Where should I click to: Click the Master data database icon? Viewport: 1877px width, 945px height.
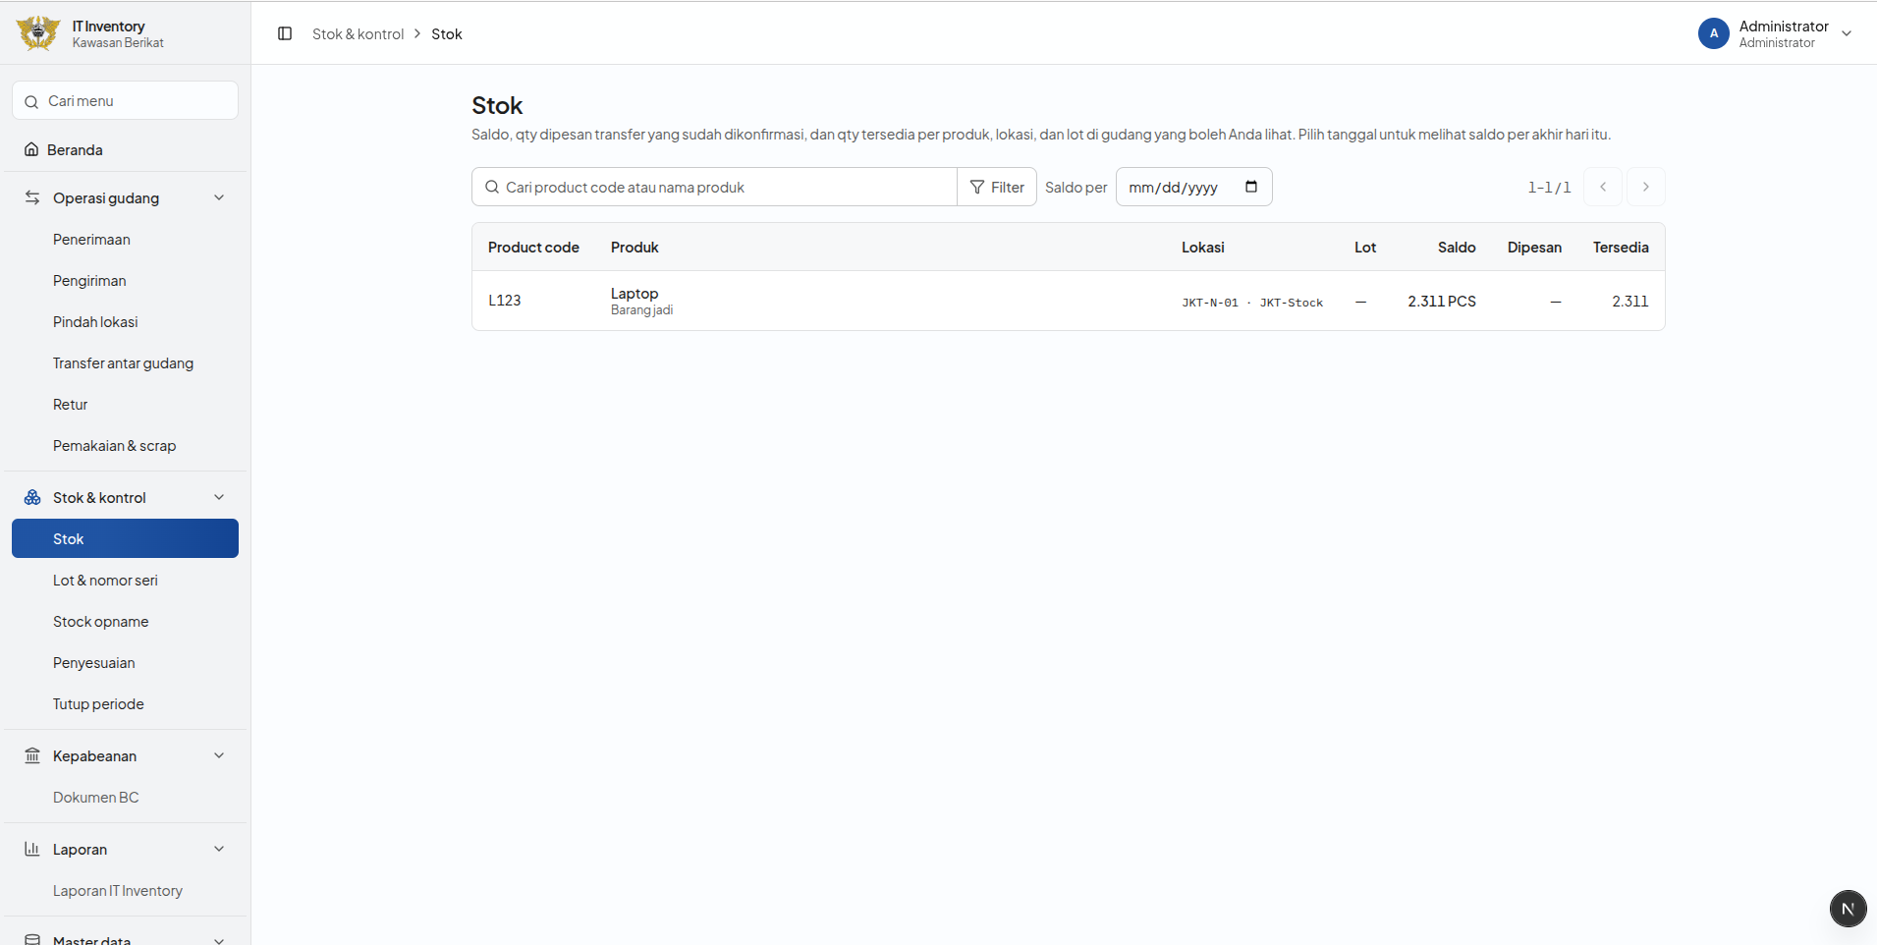pos(32,939)
